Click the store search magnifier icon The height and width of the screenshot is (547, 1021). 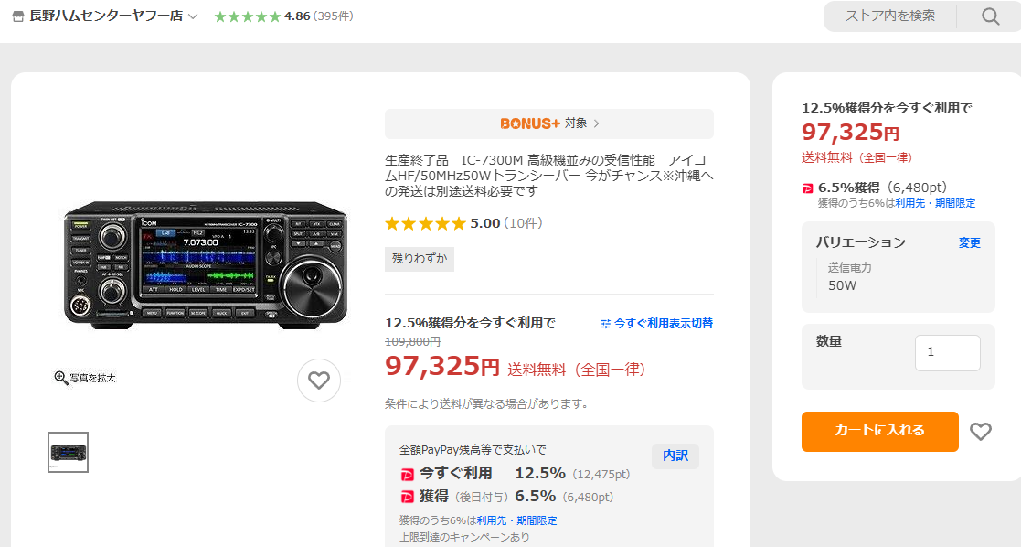tap(991, 16)
